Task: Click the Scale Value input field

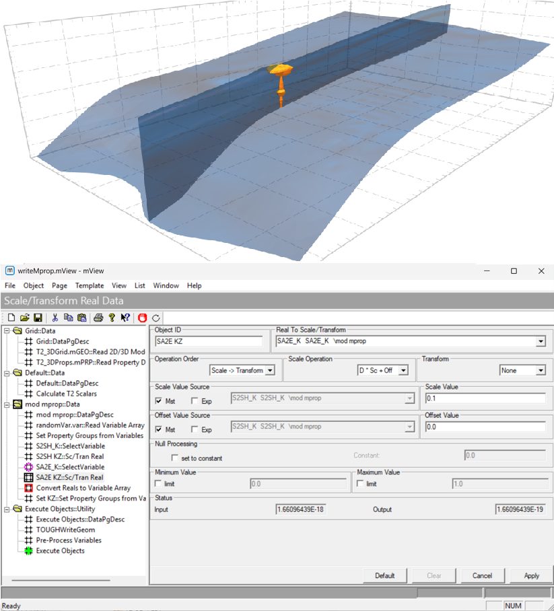Action: (x=485, y=398)
